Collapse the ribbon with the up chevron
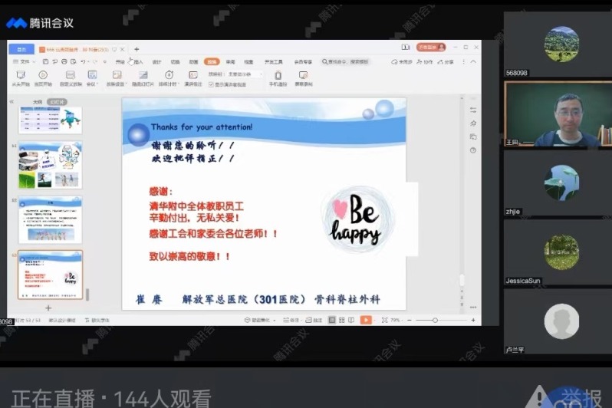 pyautogui.click(x=473, y=61)
